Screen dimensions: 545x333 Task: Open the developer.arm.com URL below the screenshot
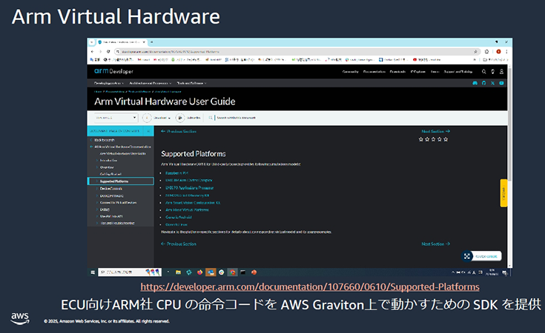point(309,286)
